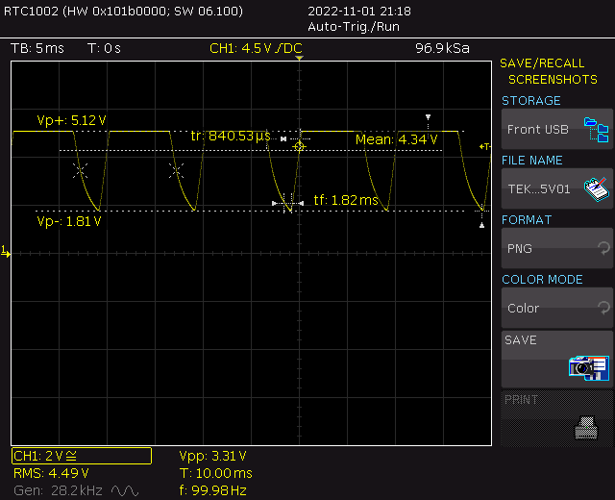Toggle the CH1: 2 V channel box

(x=81, y=456)
